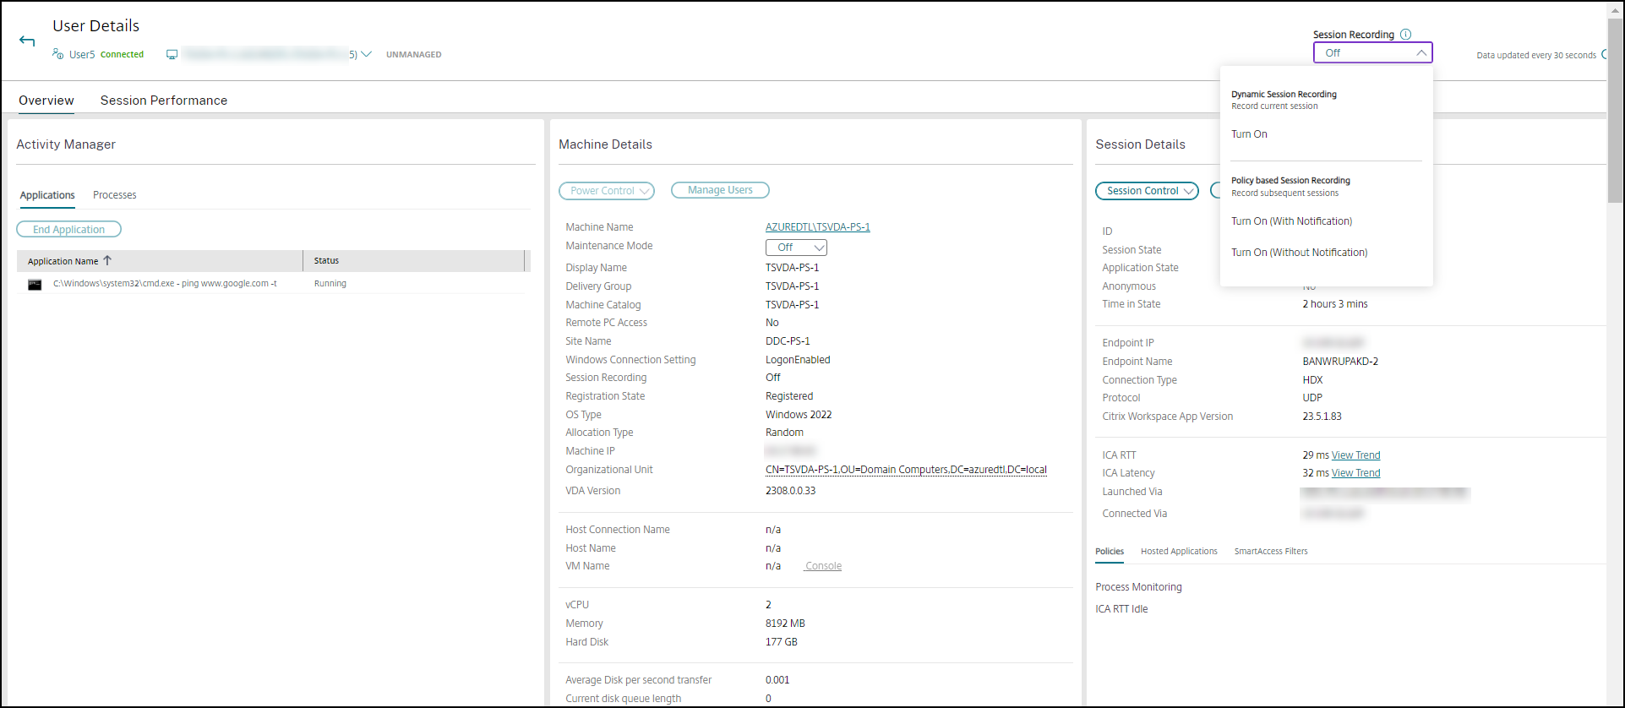Select Turn On (With Notification)
The height and width of the screenshot is (708, 1625).
coord(1291,221)
